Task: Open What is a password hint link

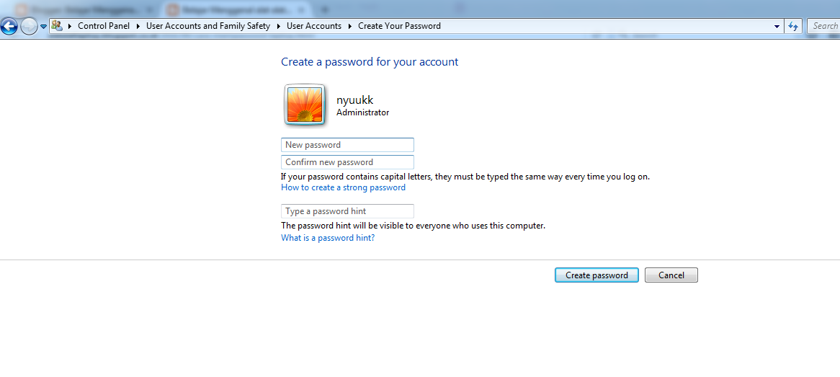Action: [x=328, y=238]
